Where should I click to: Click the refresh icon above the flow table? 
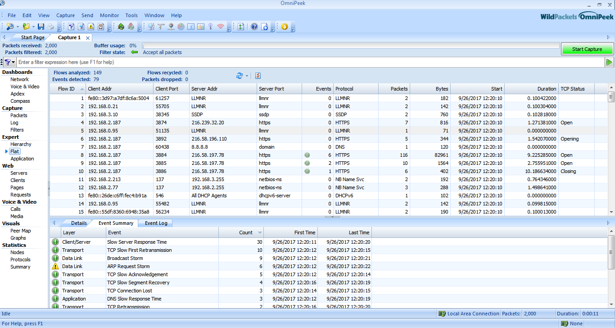[x=240, y=76]
